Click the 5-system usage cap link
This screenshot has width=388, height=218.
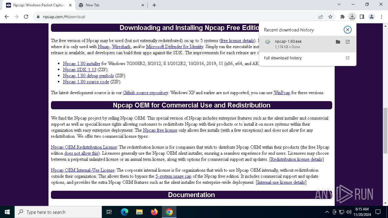point(173,176)
